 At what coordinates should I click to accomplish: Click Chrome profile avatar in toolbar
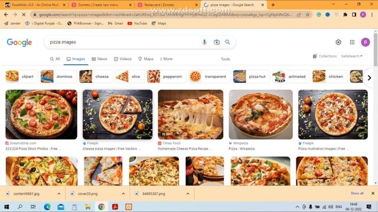pyautogui.click(x=363, y=15)
